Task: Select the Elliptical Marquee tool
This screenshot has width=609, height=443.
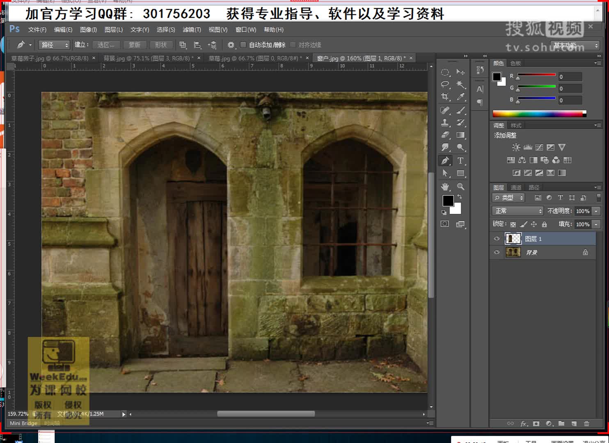Action: 445,72
